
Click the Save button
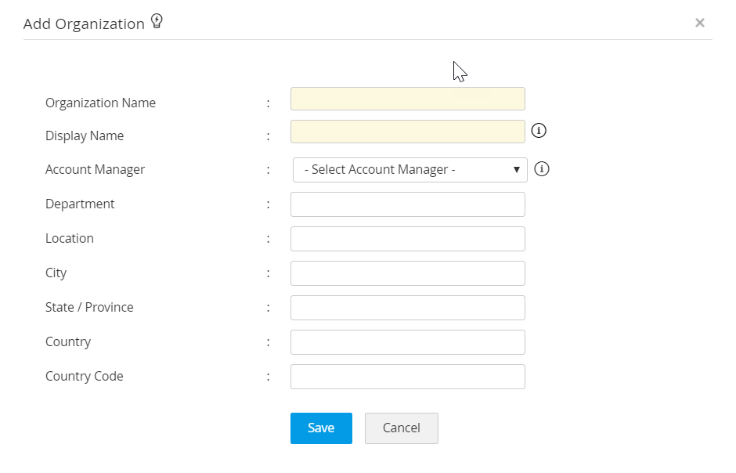tap(321, 428)
